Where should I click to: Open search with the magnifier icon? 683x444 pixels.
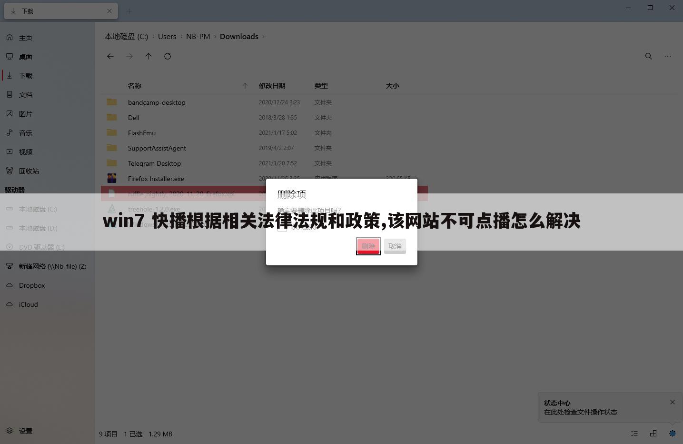point(648,56)
